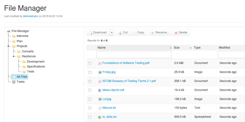The image size is (245, 122).
Task: Click the image icon beside Luf.jpg
Action: coord(100,99)
